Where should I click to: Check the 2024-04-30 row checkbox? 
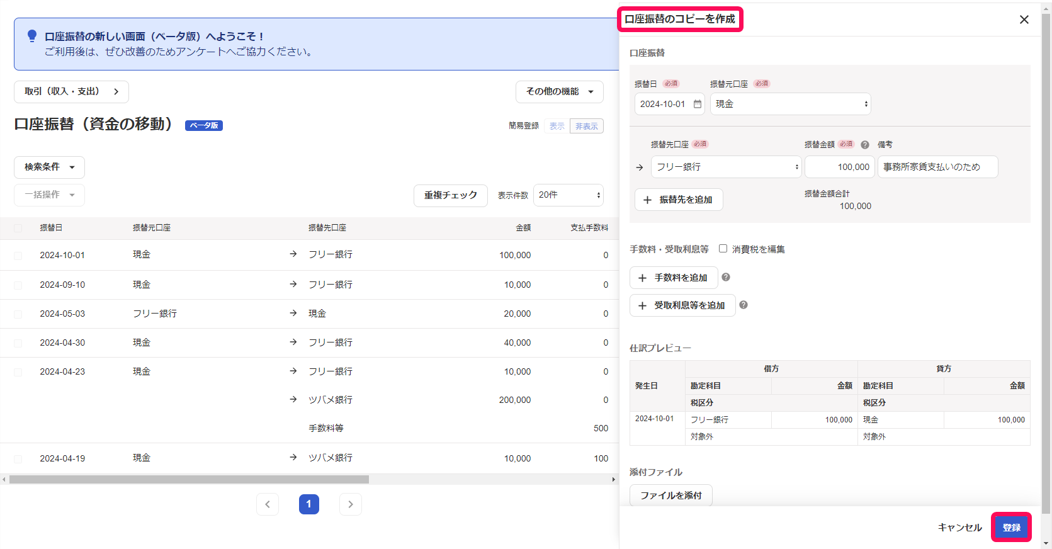click(18, 343)
